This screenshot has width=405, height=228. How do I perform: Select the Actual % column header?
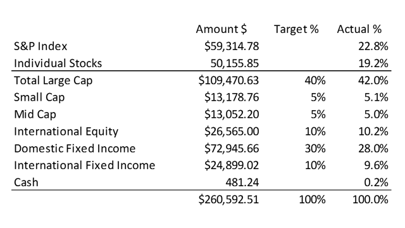pos(359,29)
